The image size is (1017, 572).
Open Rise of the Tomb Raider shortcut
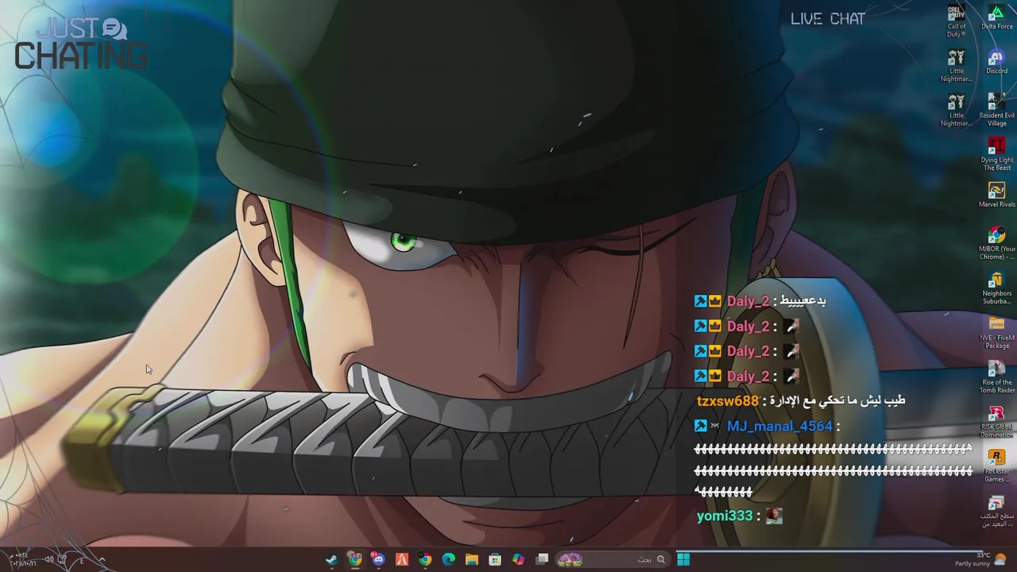[996, 377]
